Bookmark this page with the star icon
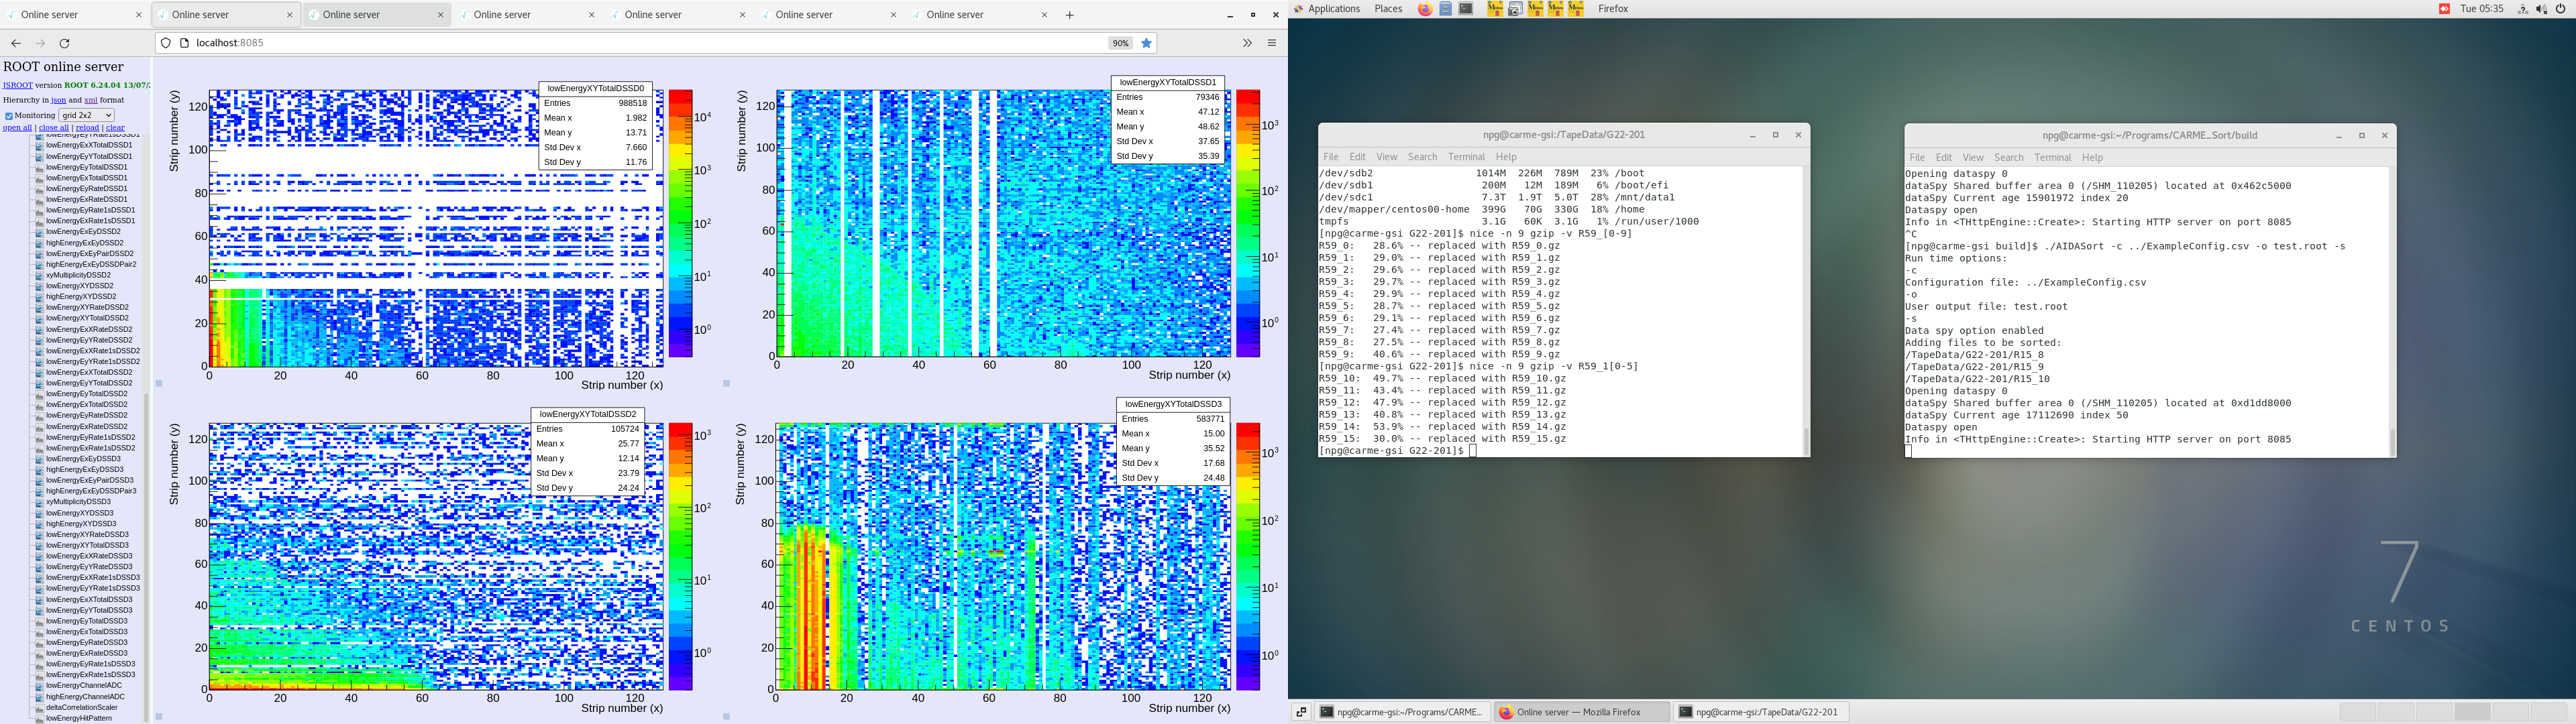This screenshot has height=724, width=2576. [1147, 43]
